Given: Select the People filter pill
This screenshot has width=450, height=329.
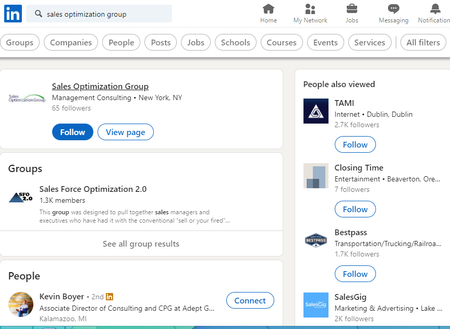Looking at the screenshot, I should tap(121, 42).
